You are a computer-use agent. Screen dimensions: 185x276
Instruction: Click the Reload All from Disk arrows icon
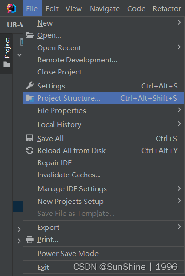tap(30, 150)
